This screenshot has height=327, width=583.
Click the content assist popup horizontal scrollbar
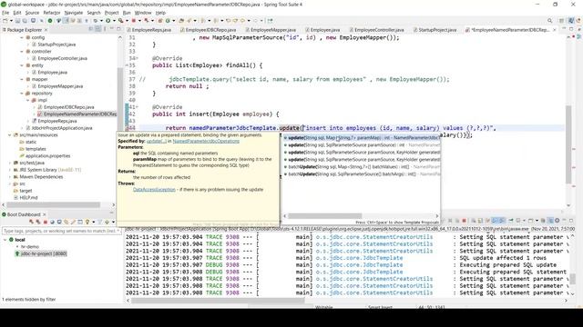point(324,216)
